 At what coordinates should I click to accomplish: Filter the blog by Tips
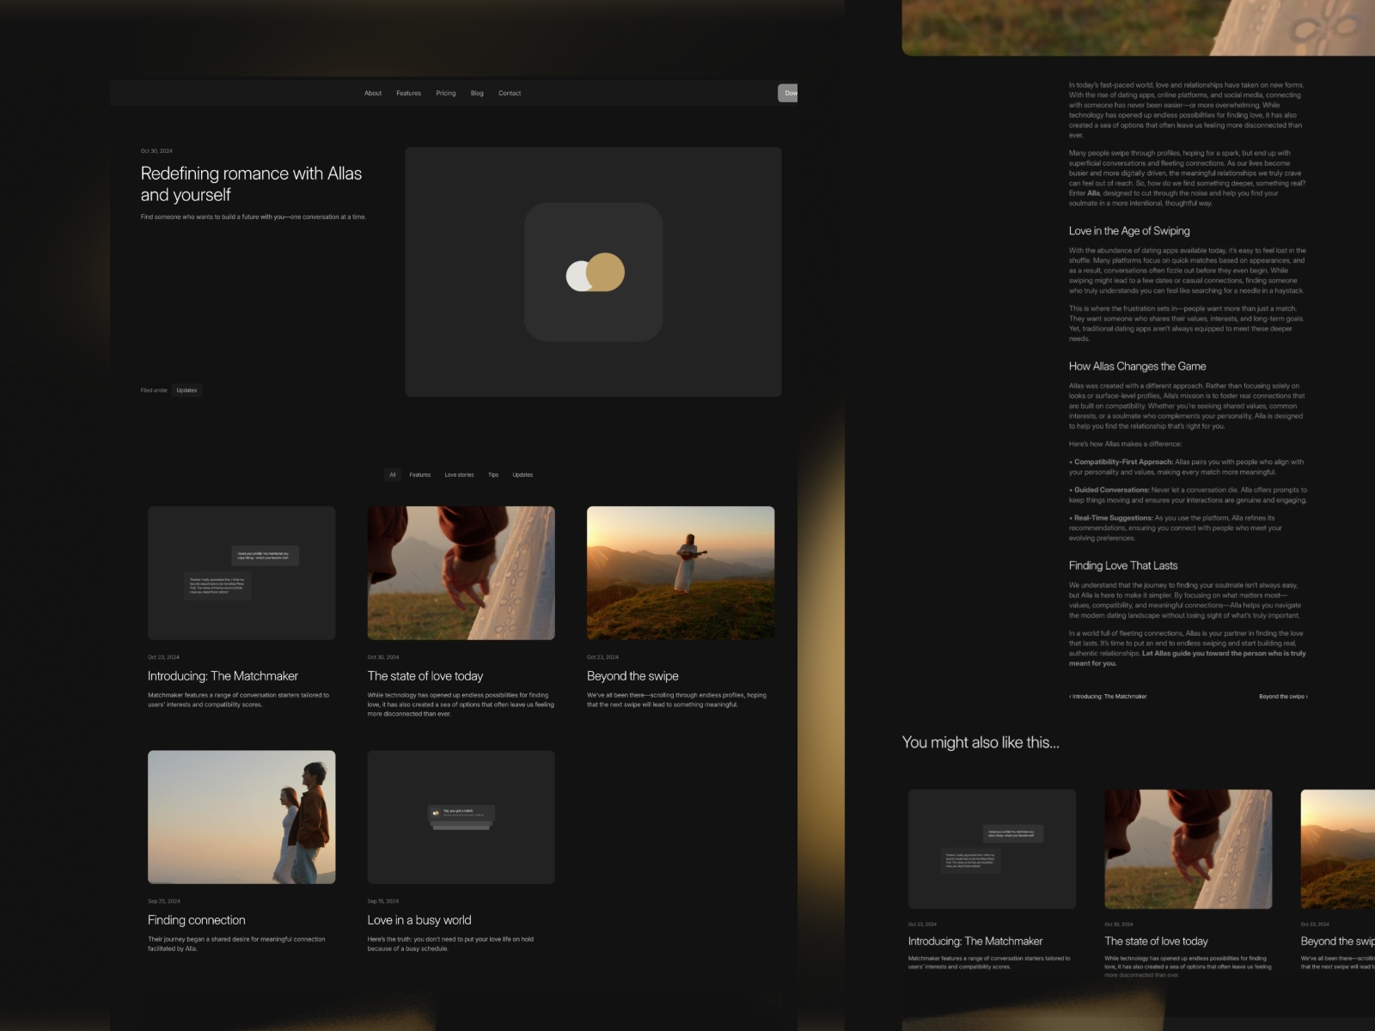click(x=493, y=474)
